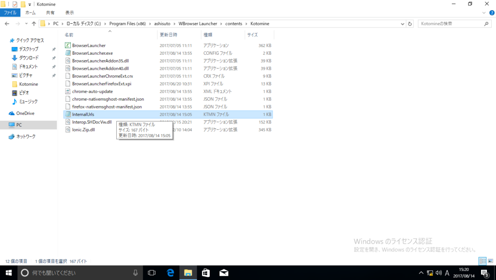Click the new folder quick access icon

click(23, 4)
